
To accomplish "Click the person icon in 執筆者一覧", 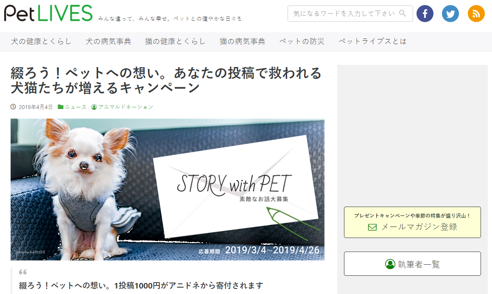I will point(390,264).
